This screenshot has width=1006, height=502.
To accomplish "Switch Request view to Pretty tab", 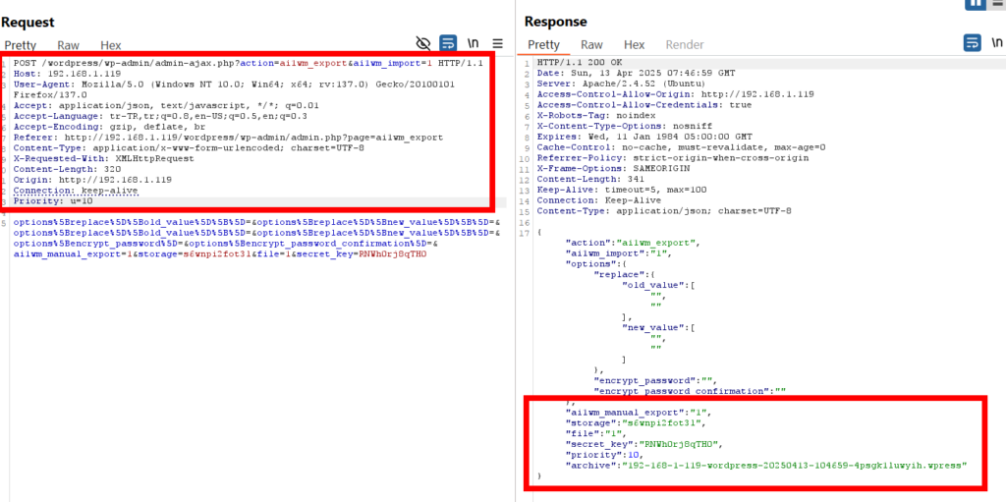I will point(20,45).
